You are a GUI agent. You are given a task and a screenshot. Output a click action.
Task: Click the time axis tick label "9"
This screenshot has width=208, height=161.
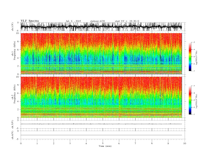(x=168, y=143)
